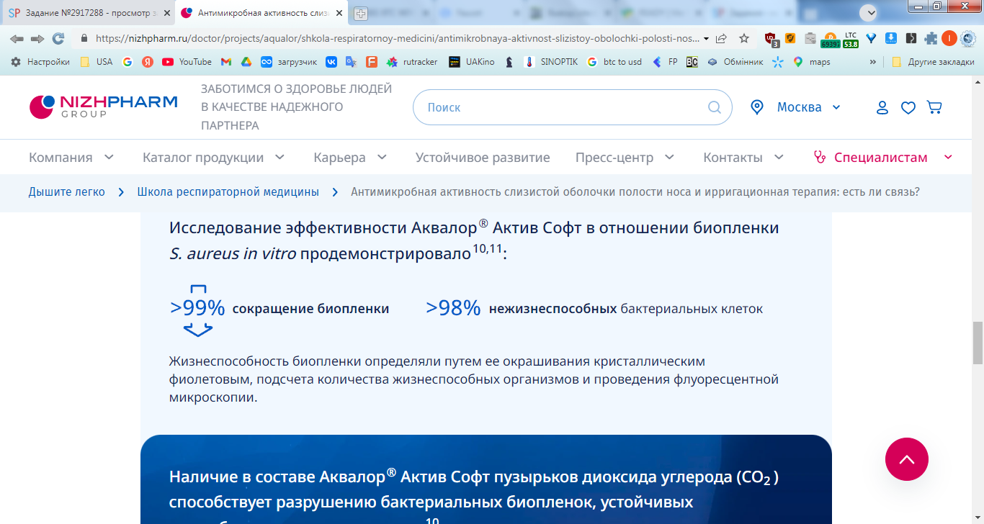Open the VK bookmark icon

331,62
